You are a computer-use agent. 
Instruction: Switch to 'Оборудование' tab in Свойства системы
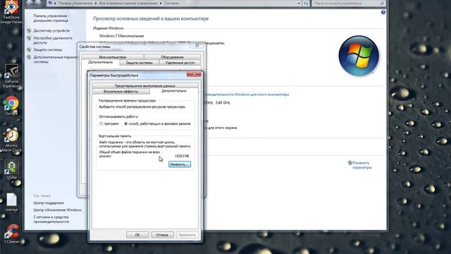[172, 57]
